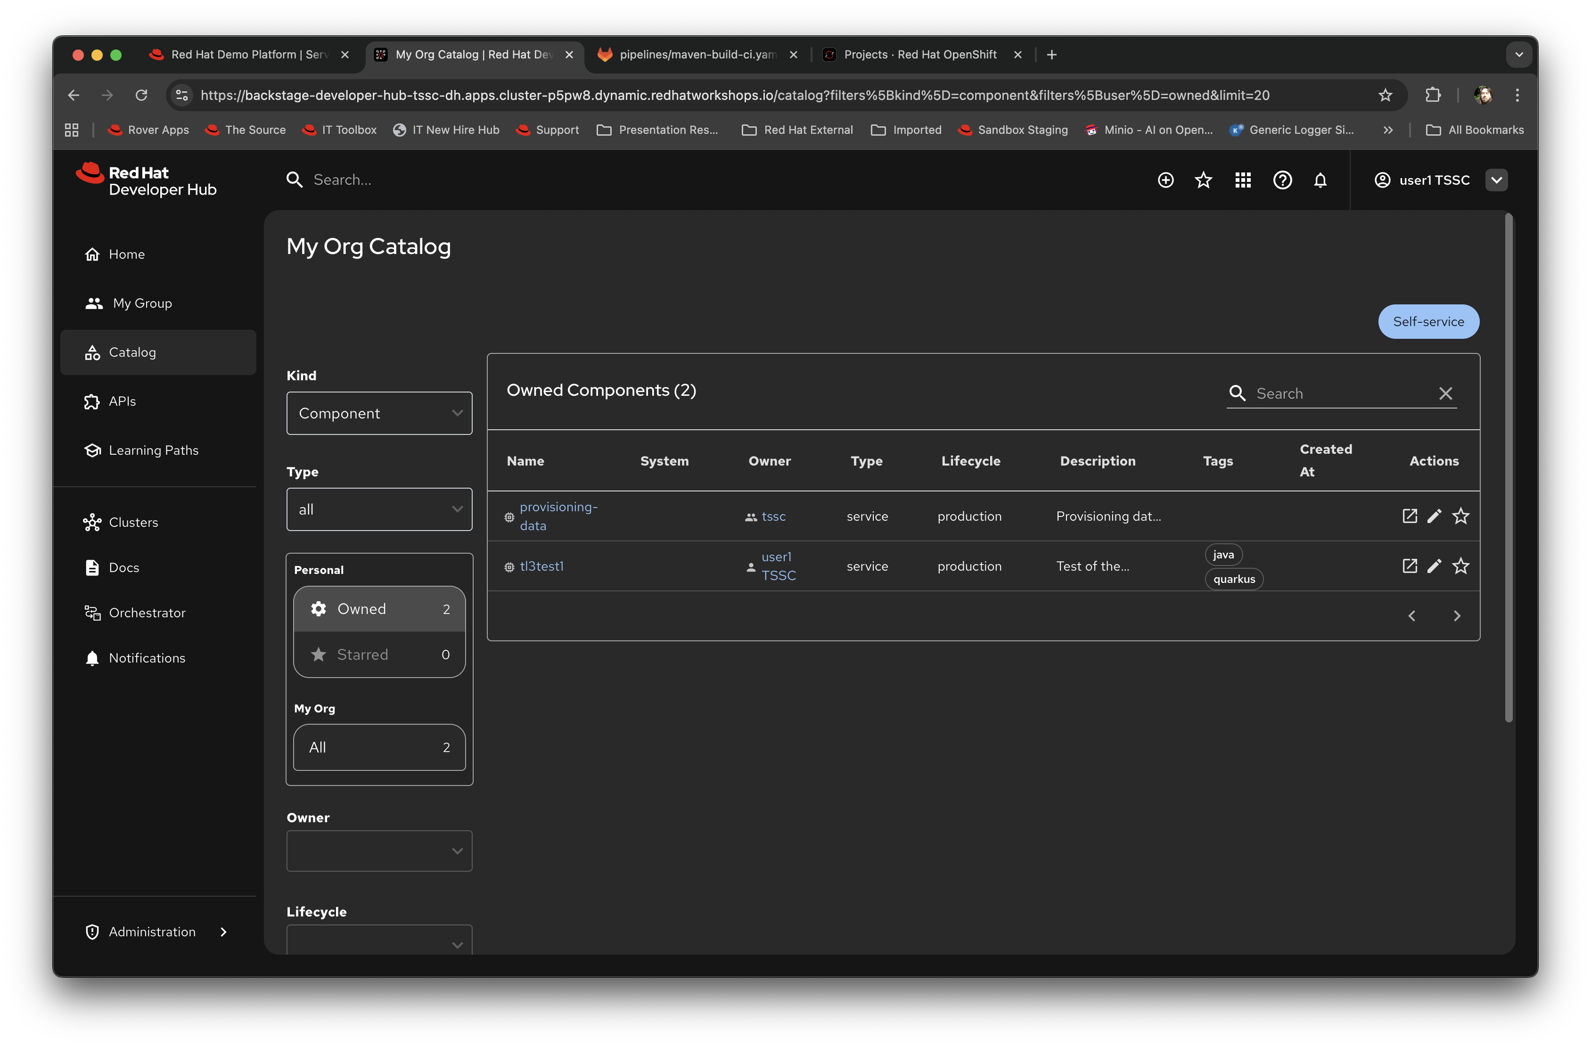Open the application launcher grid icon
The image size is (1591, 1047).
[x=1243, y=180]
